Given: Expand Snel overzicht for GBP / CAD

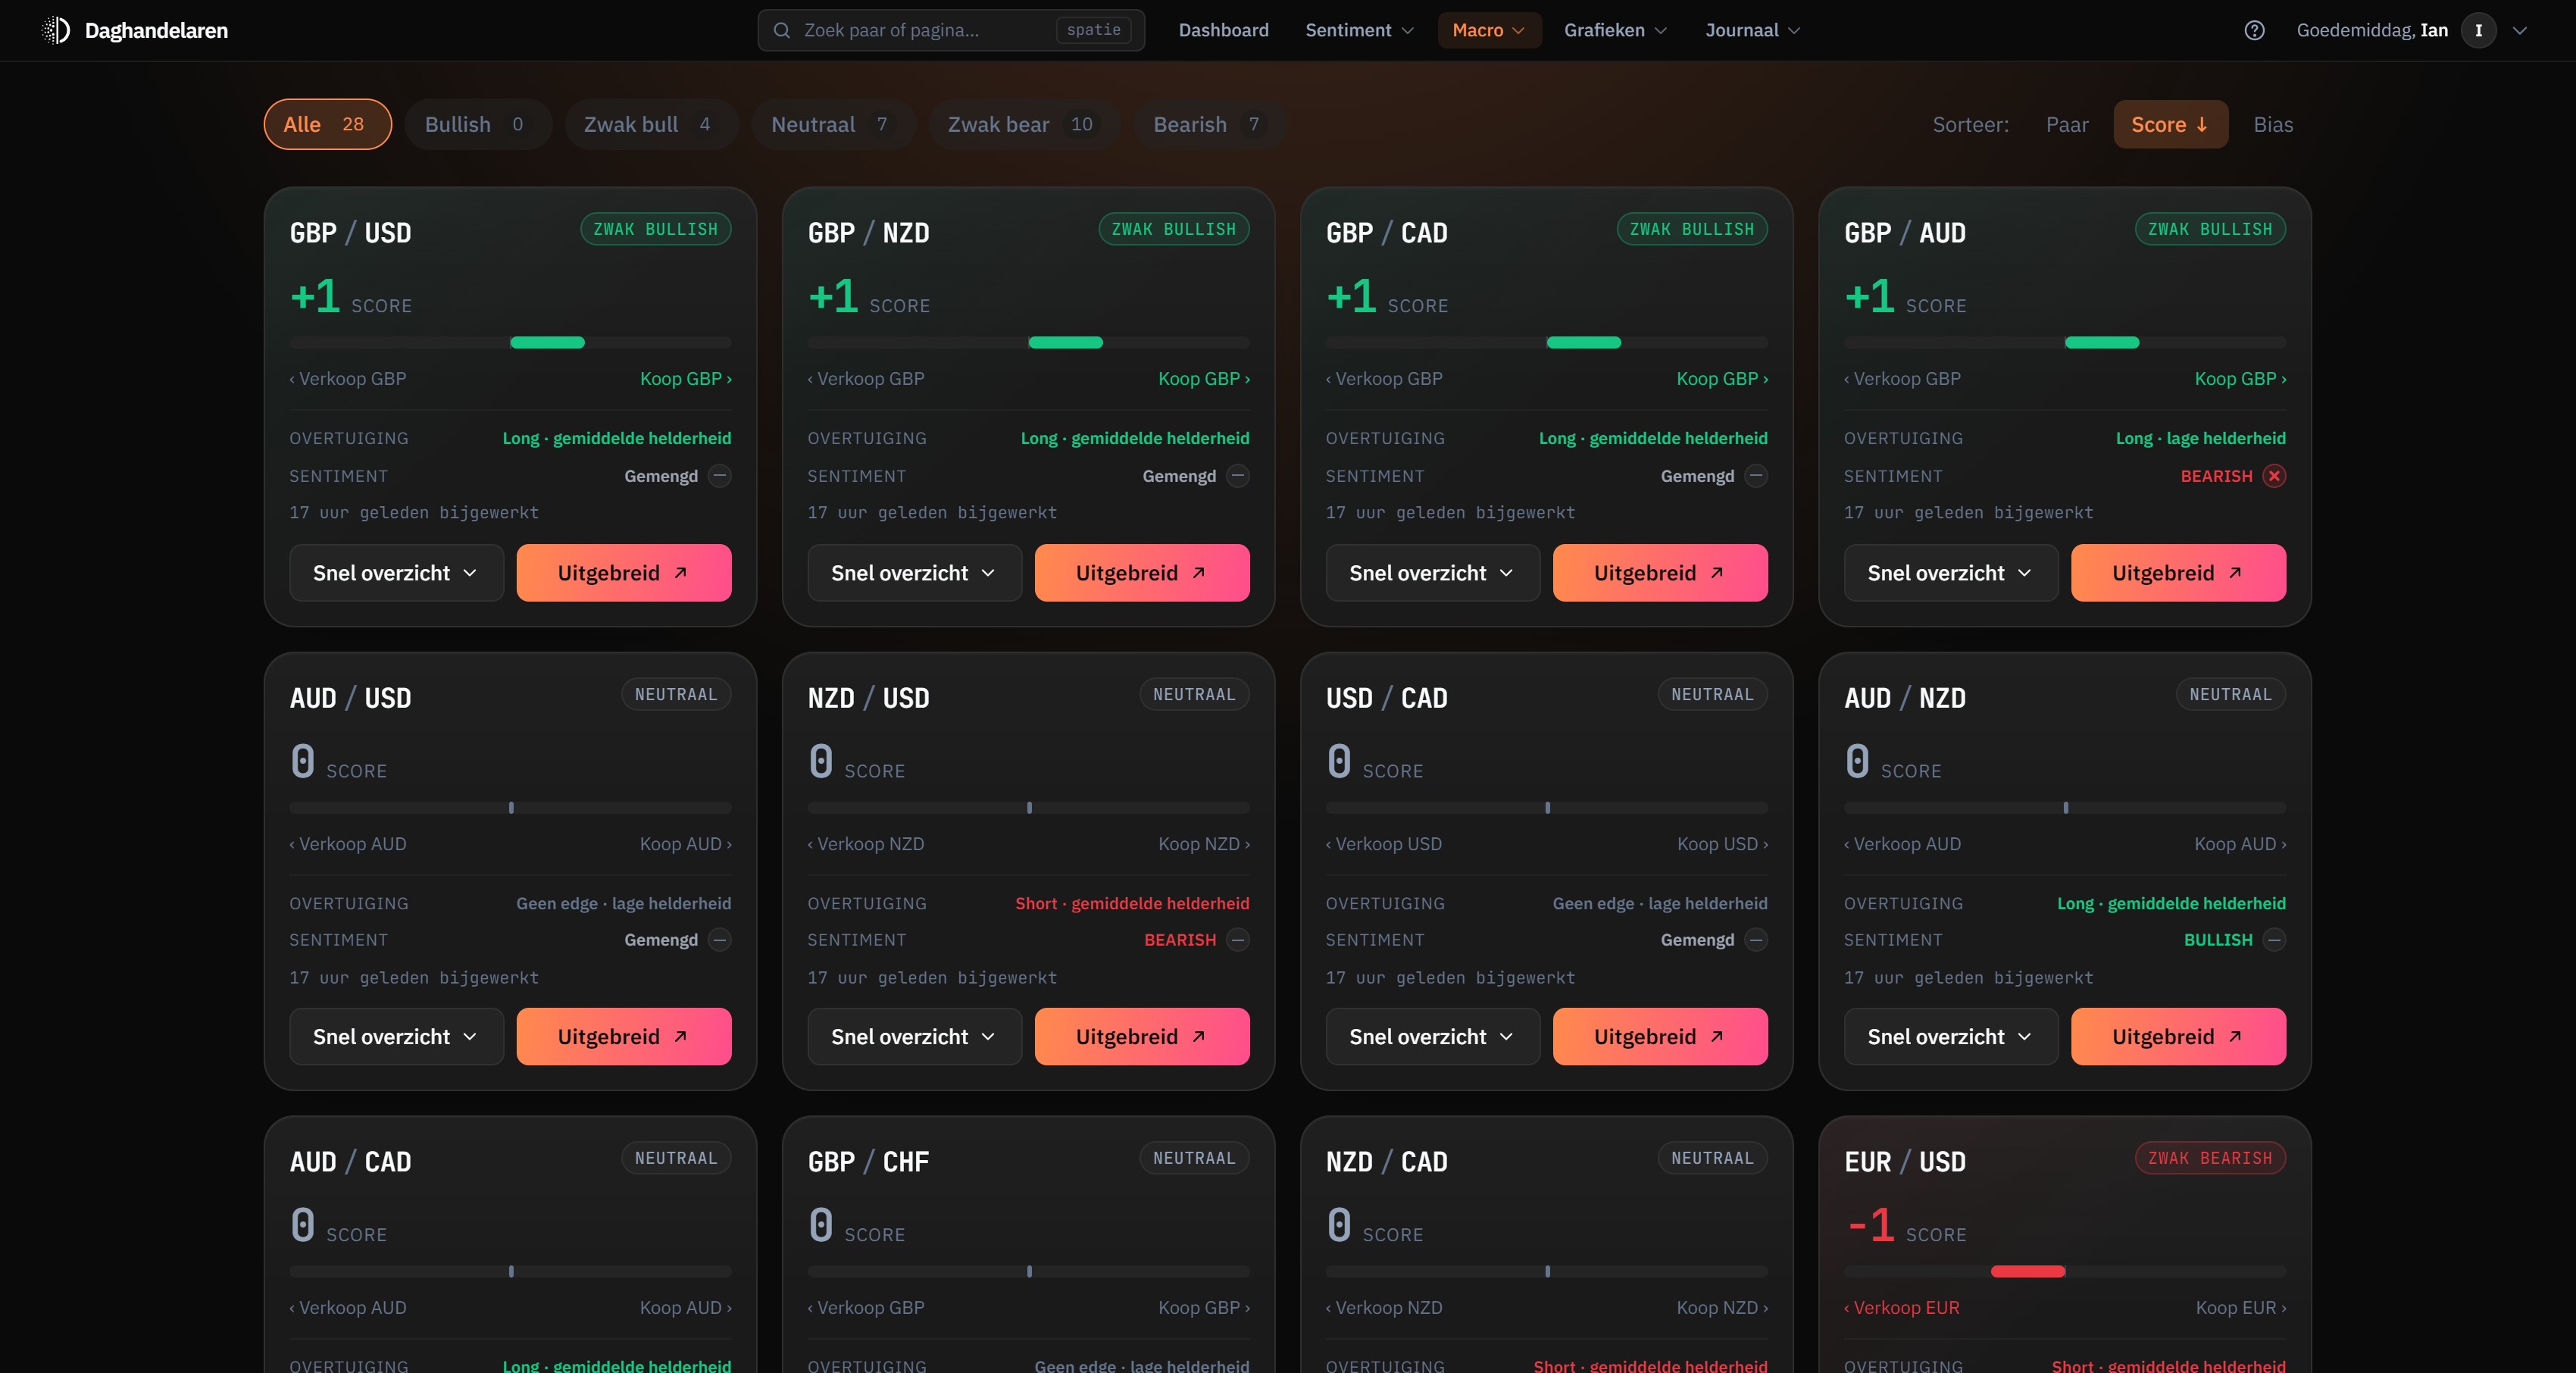Looking at the screenshot, I should 1432,573.
